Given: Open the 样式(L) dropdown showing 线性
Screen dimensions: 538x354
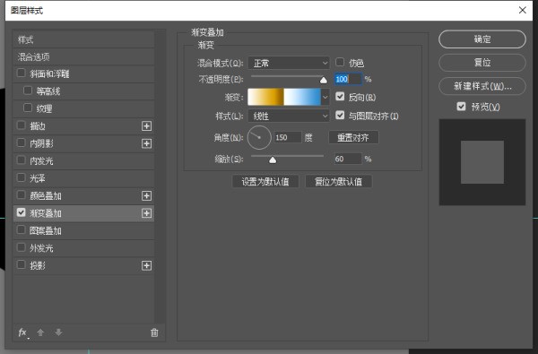Looking at the screenshot, I should click(x=289, y=117).
